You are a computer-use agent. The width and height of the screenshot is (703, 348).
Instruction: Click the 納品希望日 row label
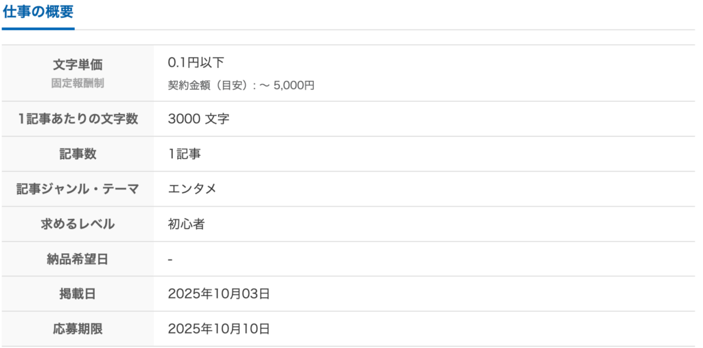(78, 259)
